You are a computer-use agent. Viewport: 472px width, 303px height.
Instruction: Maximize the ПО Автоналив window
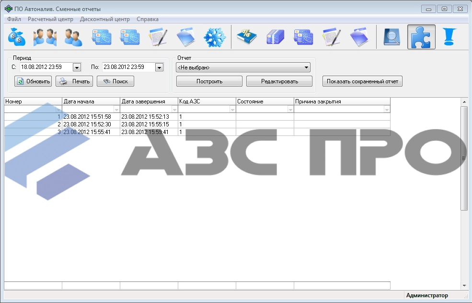point(444,9)
